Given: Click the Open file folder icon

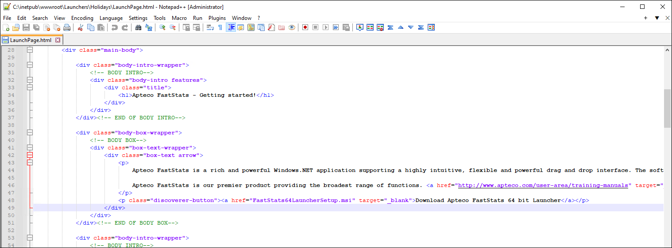Looking at the screenshot, I should (16, 27).
